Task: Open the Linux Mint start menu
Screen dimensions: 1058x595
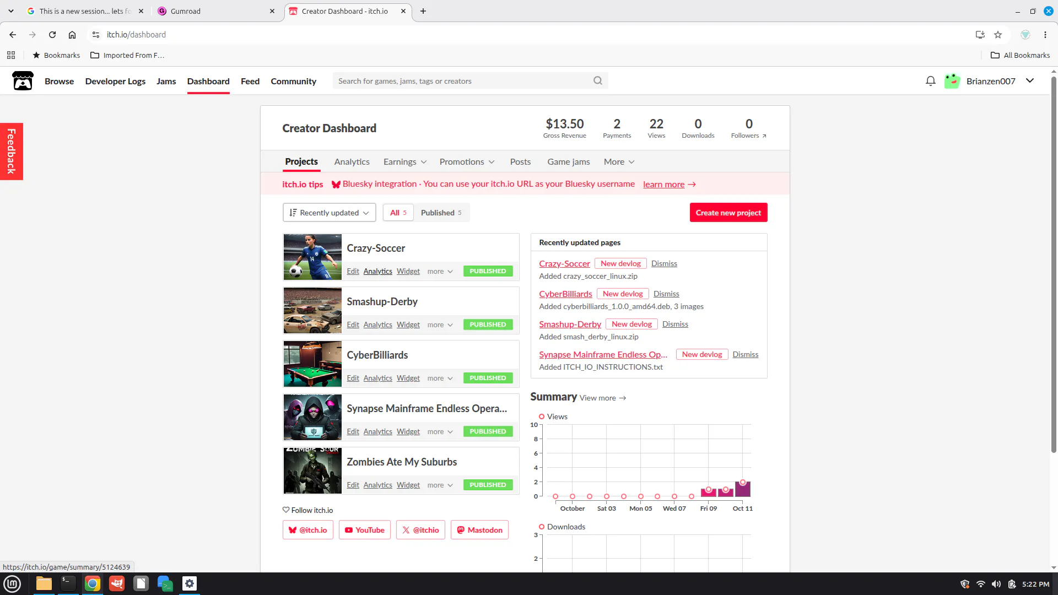Action: (12, 583)
